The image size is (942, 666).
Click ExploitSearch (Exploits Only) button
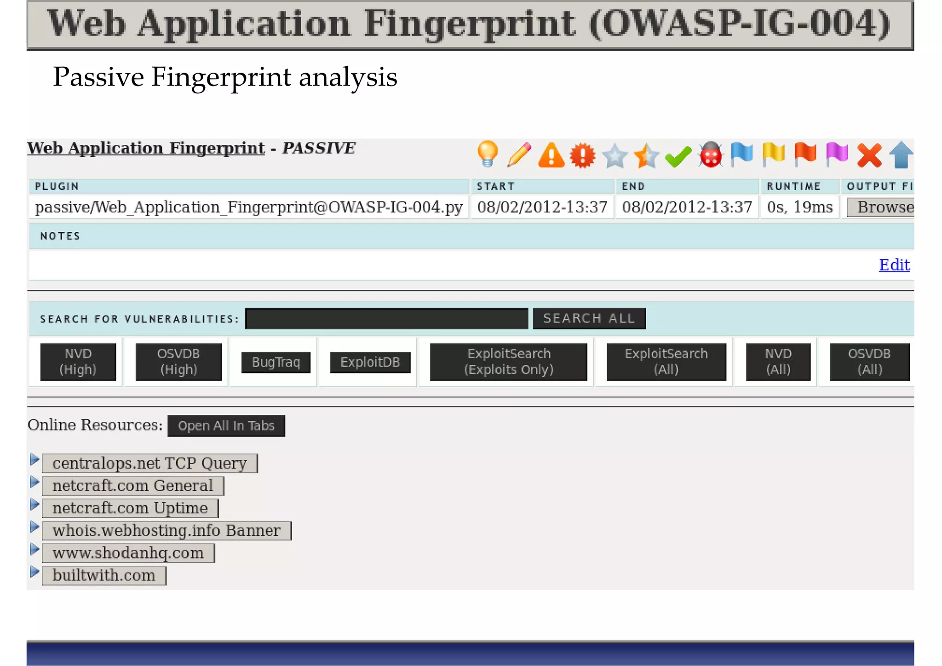(509, 362)
